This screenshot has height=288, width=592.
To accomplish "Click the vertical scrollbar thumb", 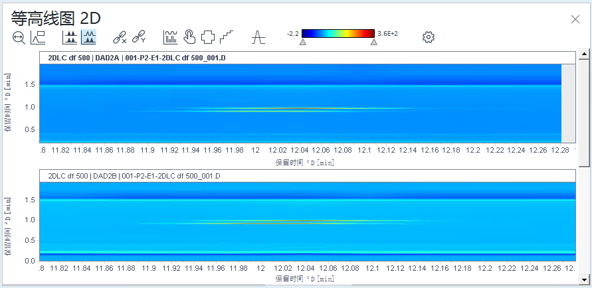I will click(583, 112).
